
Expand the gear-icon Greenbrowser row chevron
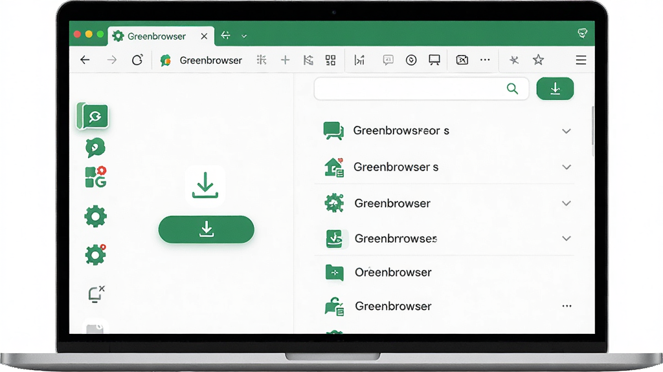[567, 203]
